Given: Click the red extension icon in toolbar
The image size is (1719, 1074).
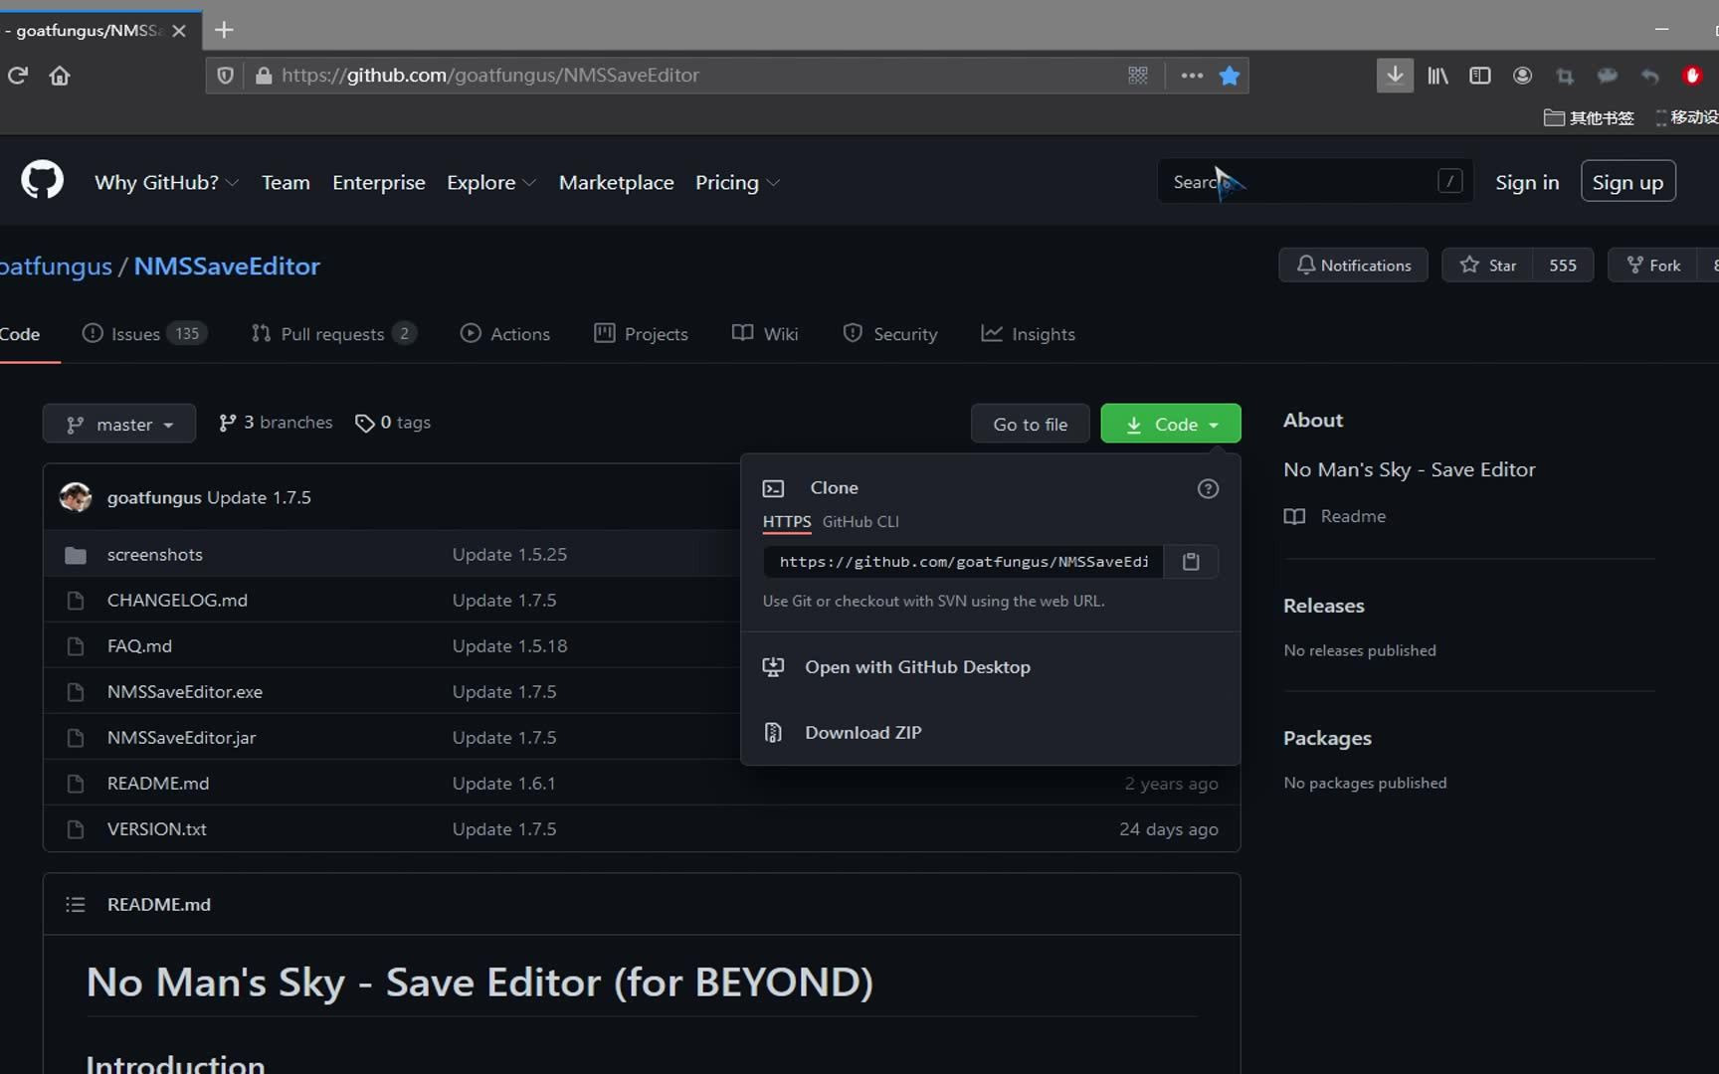Looking at the screenshot, I should click(1692, 76).
